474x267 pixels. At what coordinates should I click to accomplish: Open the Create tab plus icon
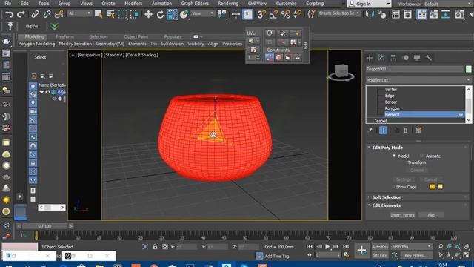(370, 58)
